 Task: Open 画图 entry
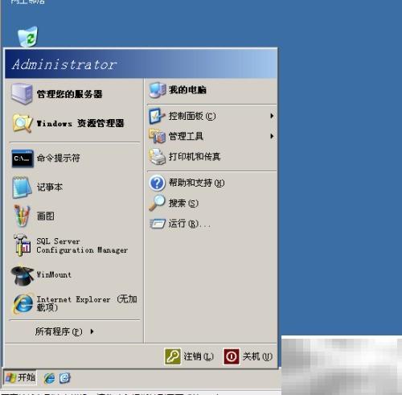tap(46, 216)
